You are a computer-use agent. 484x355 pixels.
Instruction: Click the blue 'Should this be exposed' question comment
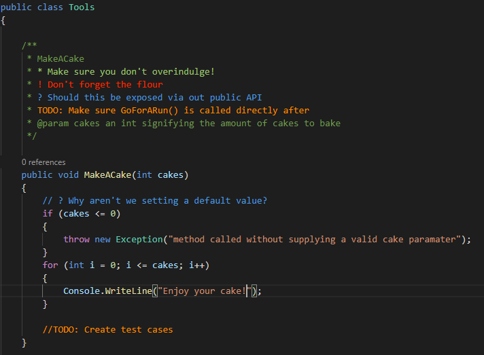(x=150, y=97)
